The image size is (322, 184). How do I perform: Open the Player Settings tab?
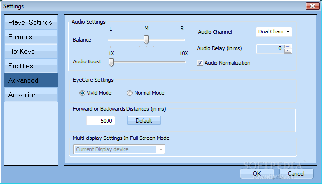31,22
